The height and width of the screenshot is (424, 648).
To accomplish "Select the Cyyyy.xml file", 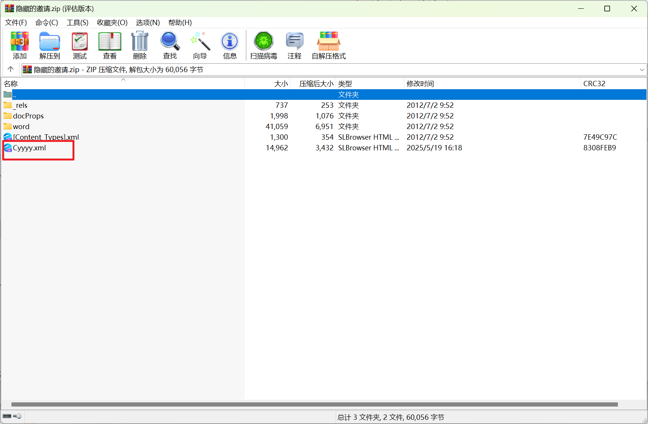I will point(29,148).
